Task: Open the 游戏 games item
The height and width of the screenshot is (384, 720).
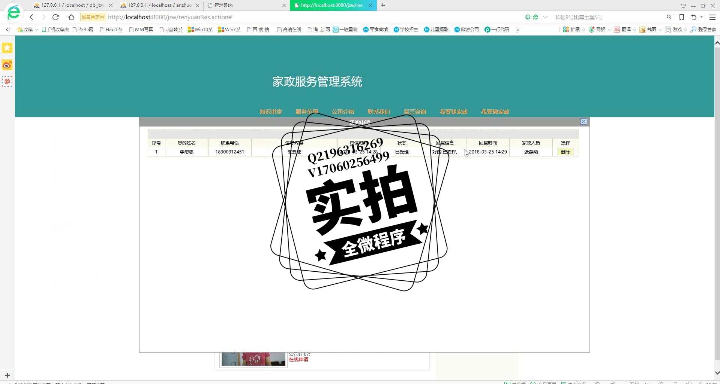Action: [673, 29]
